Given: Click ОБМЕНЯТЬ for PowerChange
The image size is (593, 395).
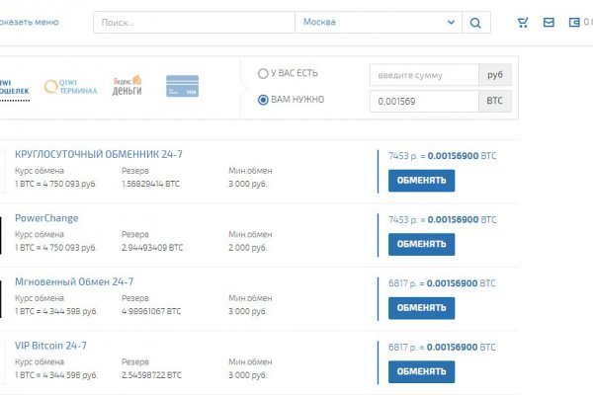Looking at the screenshot, I should (421, 244).
